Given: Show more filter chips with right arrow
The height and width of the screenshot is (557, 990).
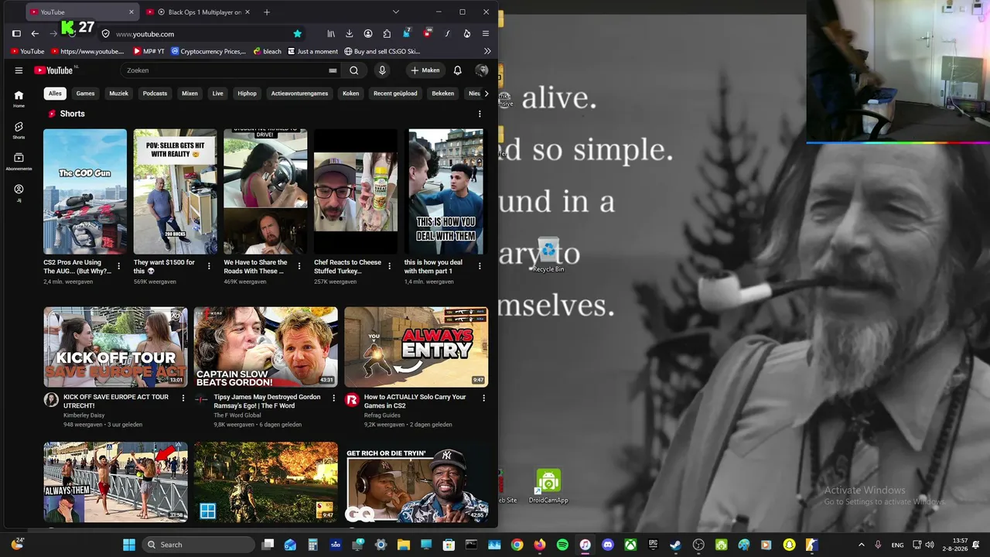Looking at the screenshot, I should [x=486, y=94].
